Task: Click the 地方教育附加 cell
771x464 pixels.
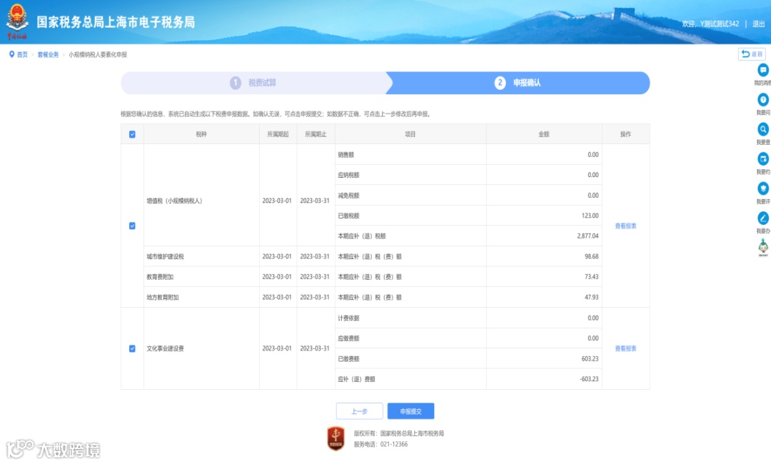Action: 201,298
